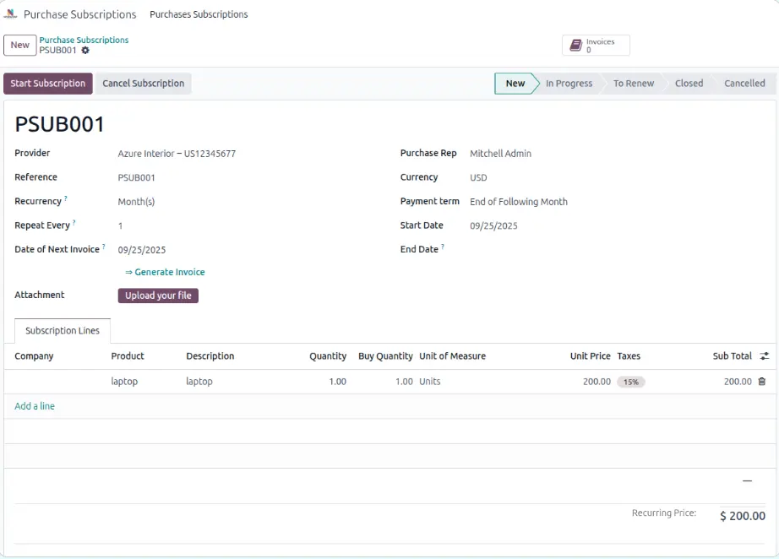Open the Purchases Subscriptions menu
This screenshot has width=779, height=559.
(199, 14)
